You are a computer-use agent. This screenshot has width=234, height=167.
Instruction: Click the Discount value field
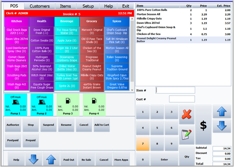pyautogui.click(x=222, y=154)
